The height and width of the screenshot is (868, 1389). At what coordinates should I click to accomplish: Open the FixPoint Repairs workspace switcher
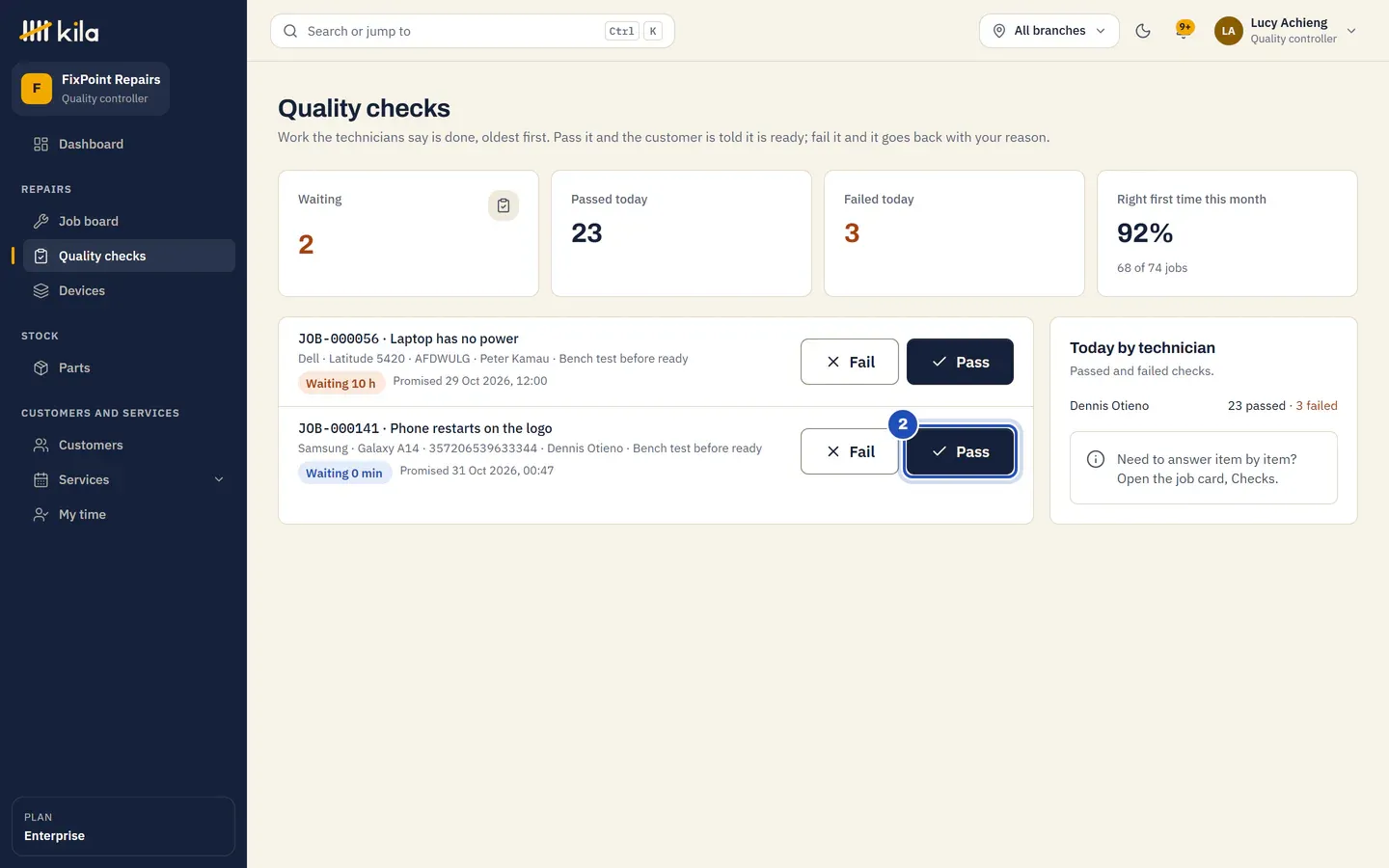[91, 89]
